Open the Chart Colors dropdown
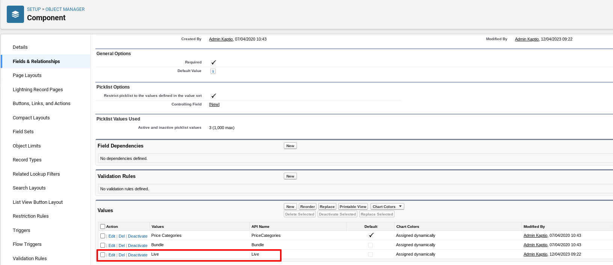Viewport: 613px width, 265px height. click(x=387, y=207)
